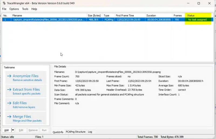Start the Merge Files task
The image size is (216, 139).
click(26, 118)
